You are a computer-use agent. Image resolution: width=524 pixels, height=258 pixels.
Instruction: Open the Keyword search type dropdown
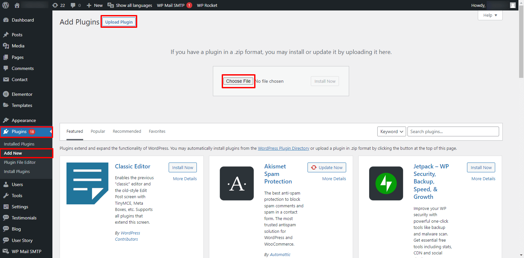click(392, 131)
